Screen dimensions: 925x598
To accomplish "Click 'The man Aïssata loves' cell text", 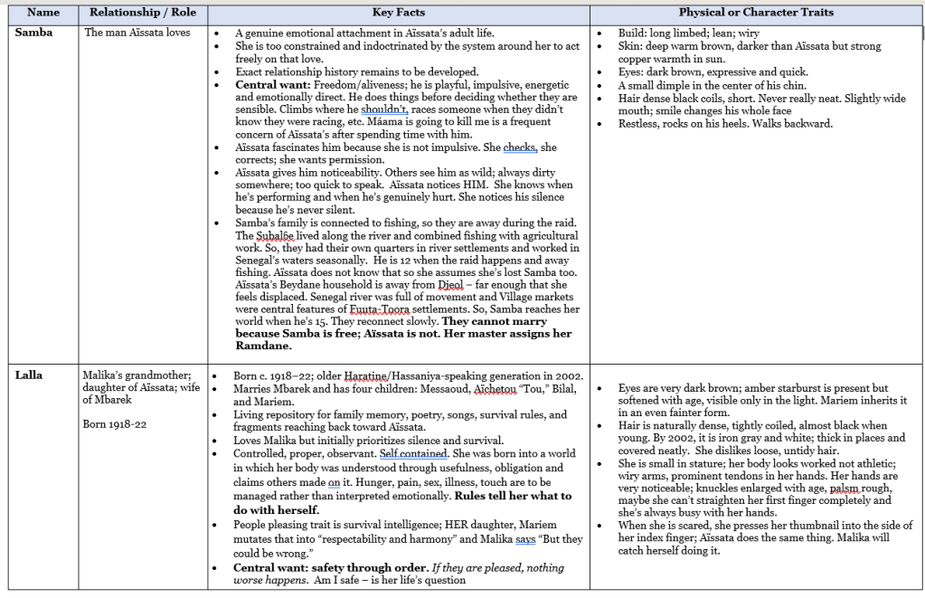I will click(137, 33).
